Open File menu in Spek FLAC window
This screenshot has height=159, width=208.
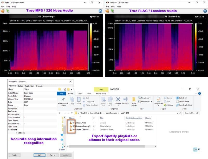[x=108, y=7]
